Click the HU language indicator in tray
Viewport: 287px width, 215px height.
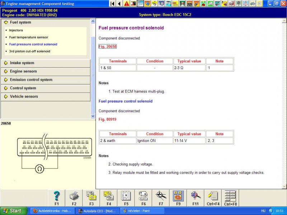click(263, 211)
